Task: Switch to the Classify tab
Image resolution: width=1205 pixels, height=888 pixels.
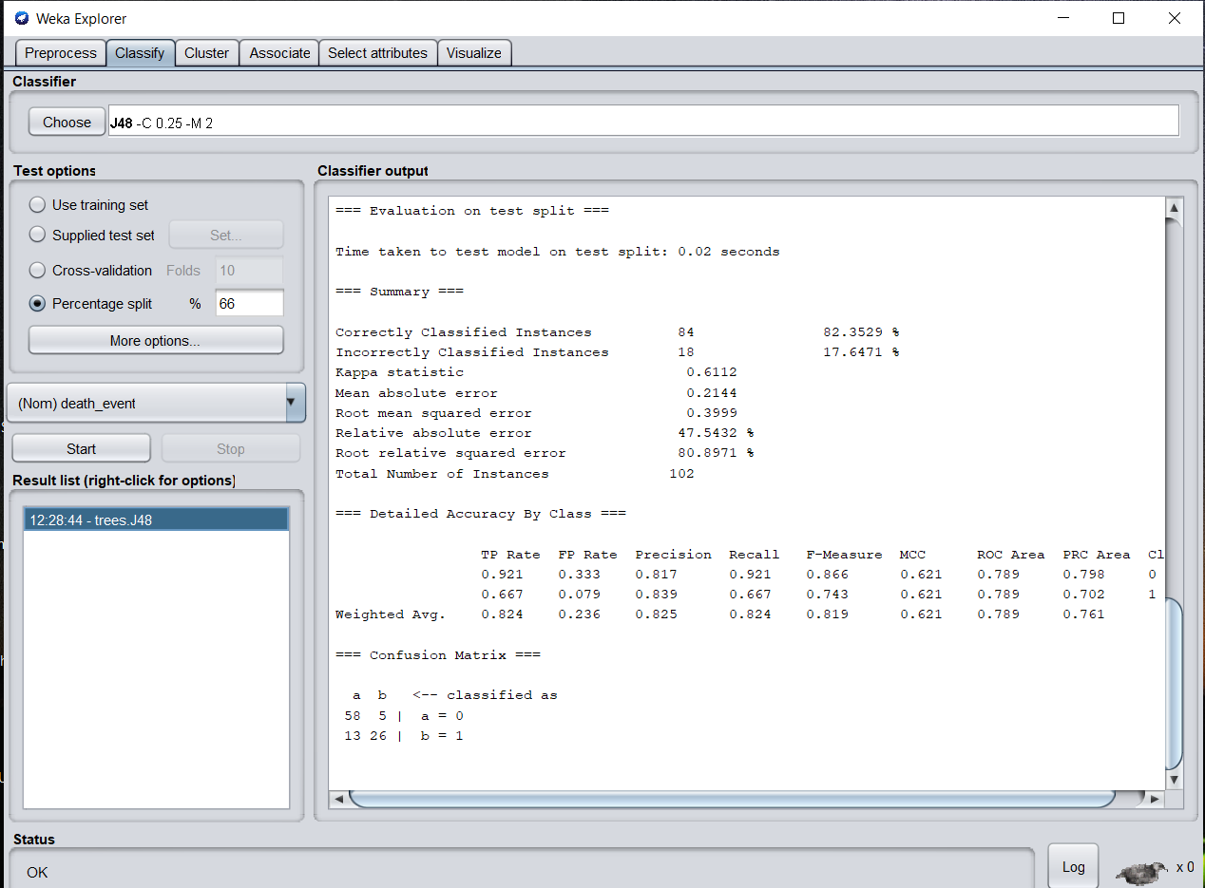Action: (140, 53)
